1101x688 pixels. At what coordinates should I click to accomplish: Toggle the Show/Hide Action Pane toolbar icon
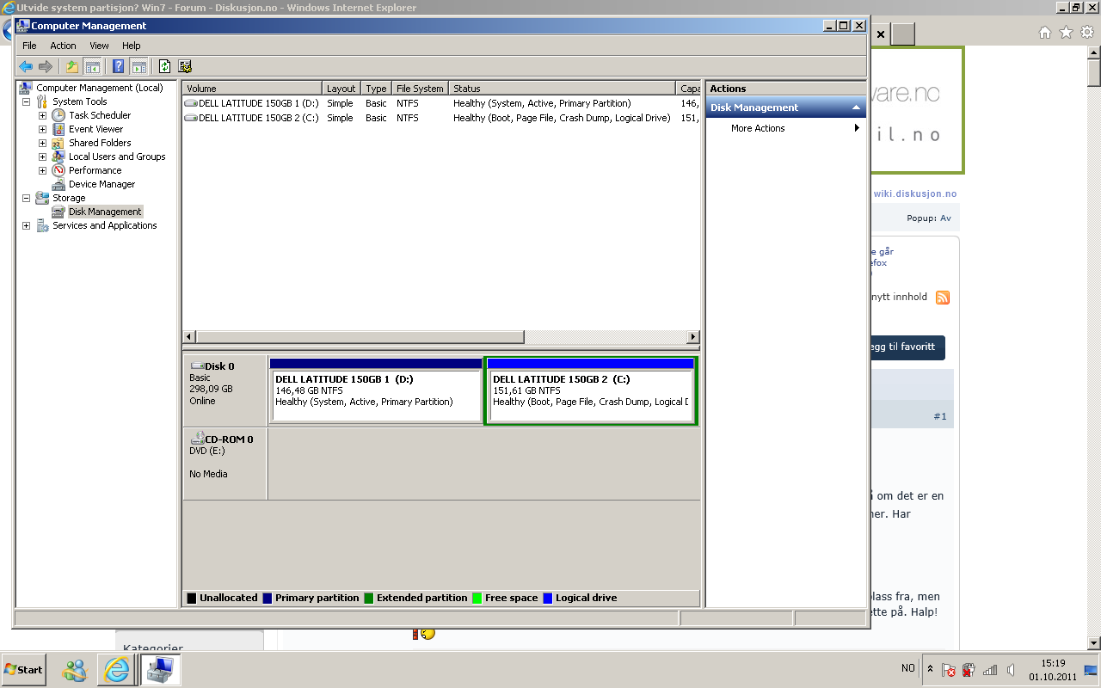pos(139,66)
